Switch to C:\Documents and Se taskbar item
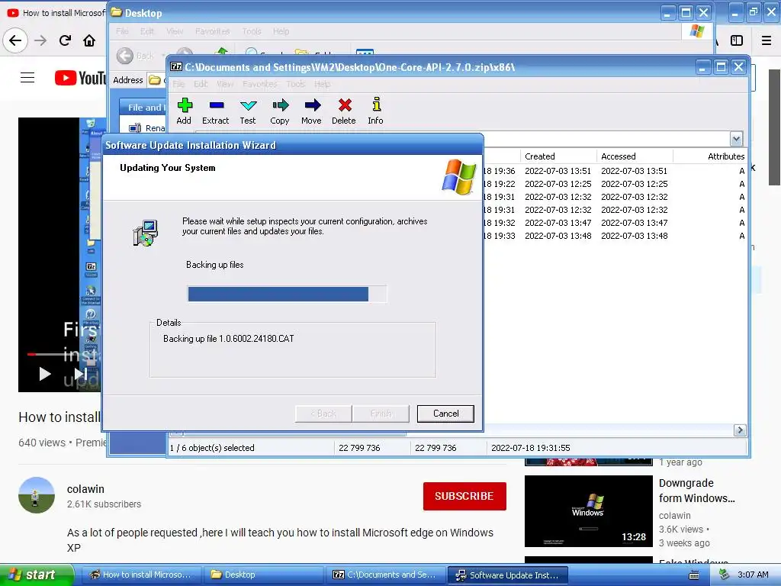This screenshot has width=781, height=586. point(385,575)
